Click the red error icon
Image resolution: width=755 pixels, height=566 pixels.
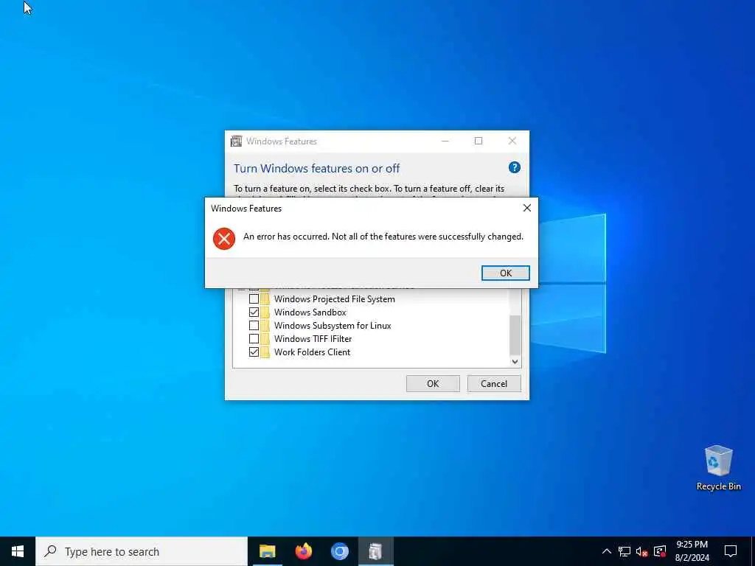pyautogui.click(x=224, y=238)
